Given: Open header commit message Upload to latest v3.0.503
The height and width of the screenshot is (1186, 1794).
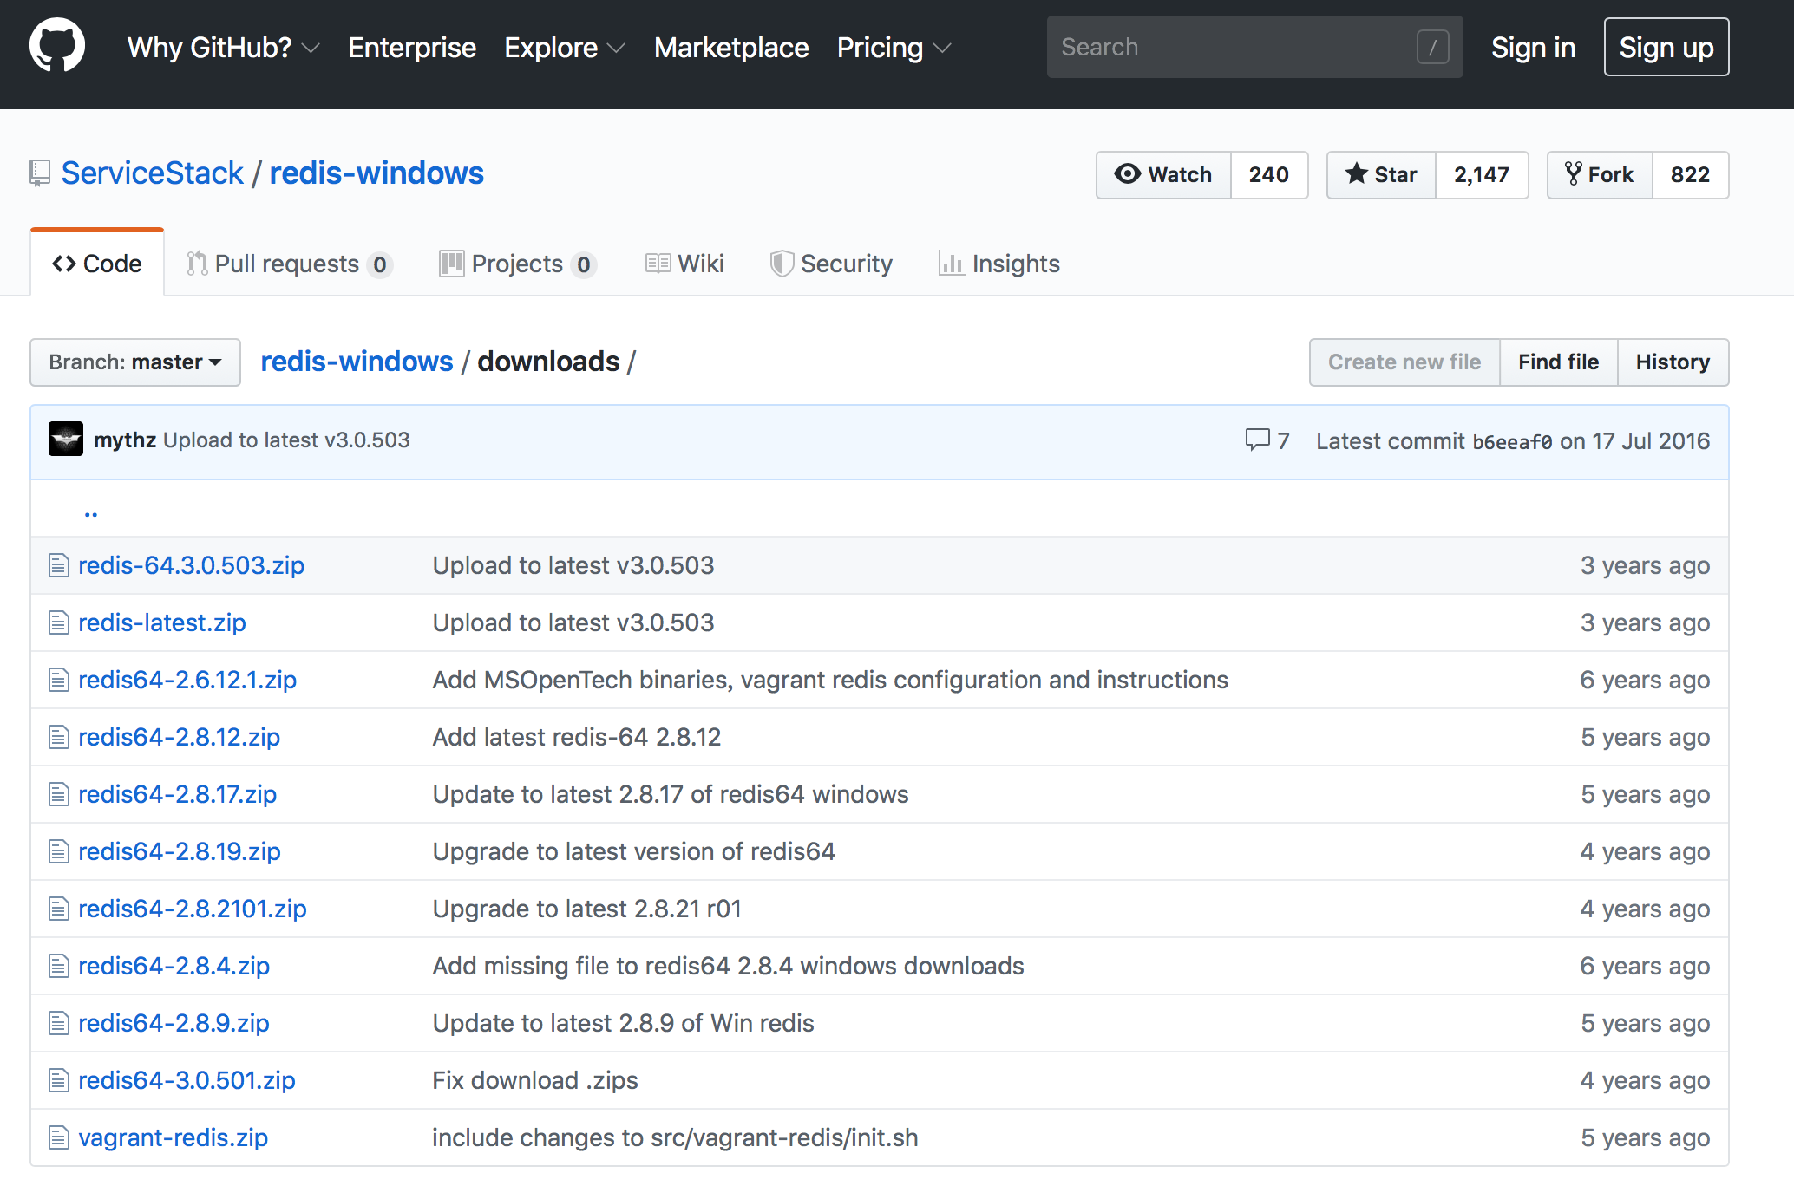Looking at the screenshot, I should pyautogui.click(x=286, y=440).
